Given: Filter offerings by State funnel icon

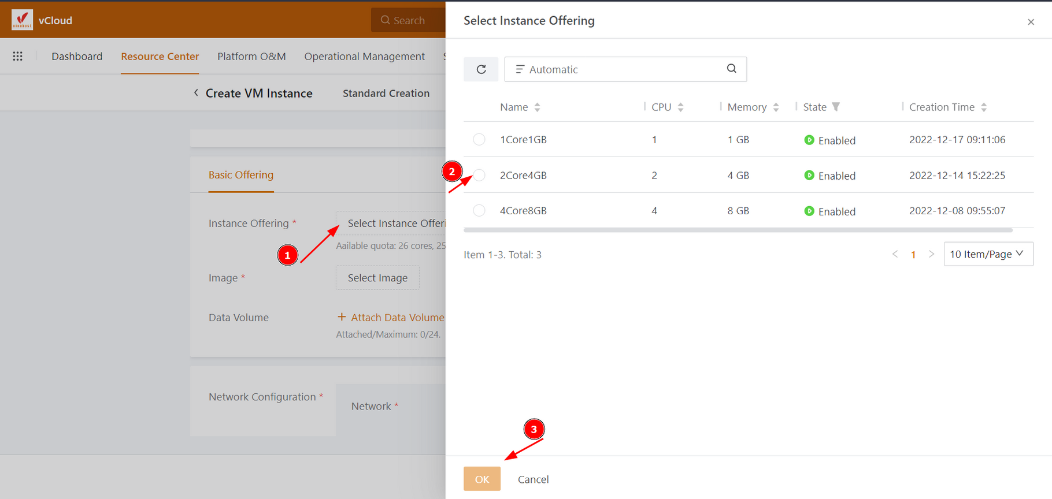Looking at the screenshot, I should pyautogui.click(x=836, y=107).
